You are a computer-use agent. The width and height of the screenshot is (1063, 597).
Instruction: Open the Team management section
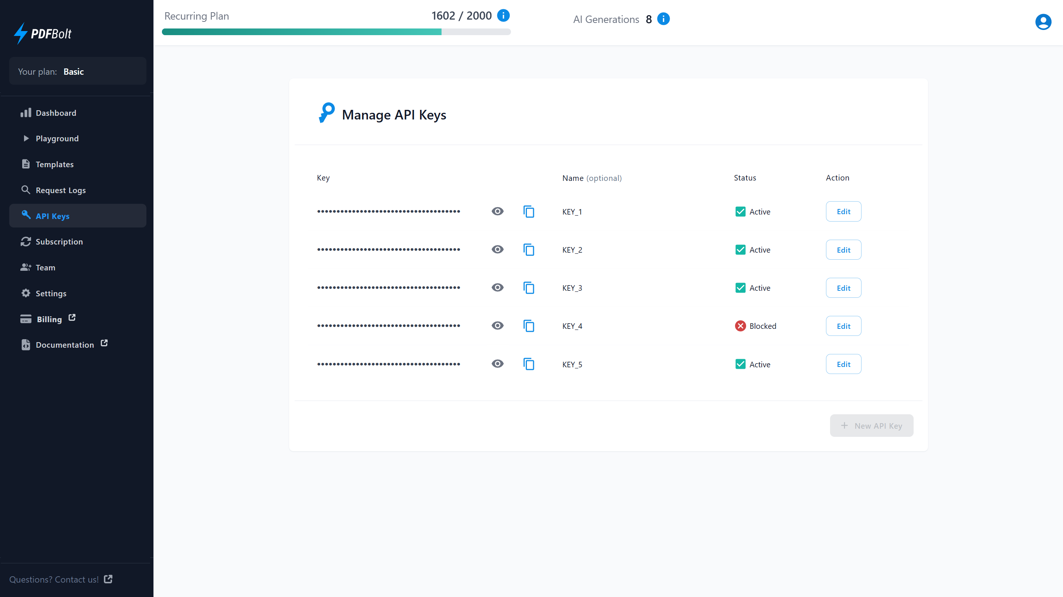pyautogui.click(x=45, y=267)
